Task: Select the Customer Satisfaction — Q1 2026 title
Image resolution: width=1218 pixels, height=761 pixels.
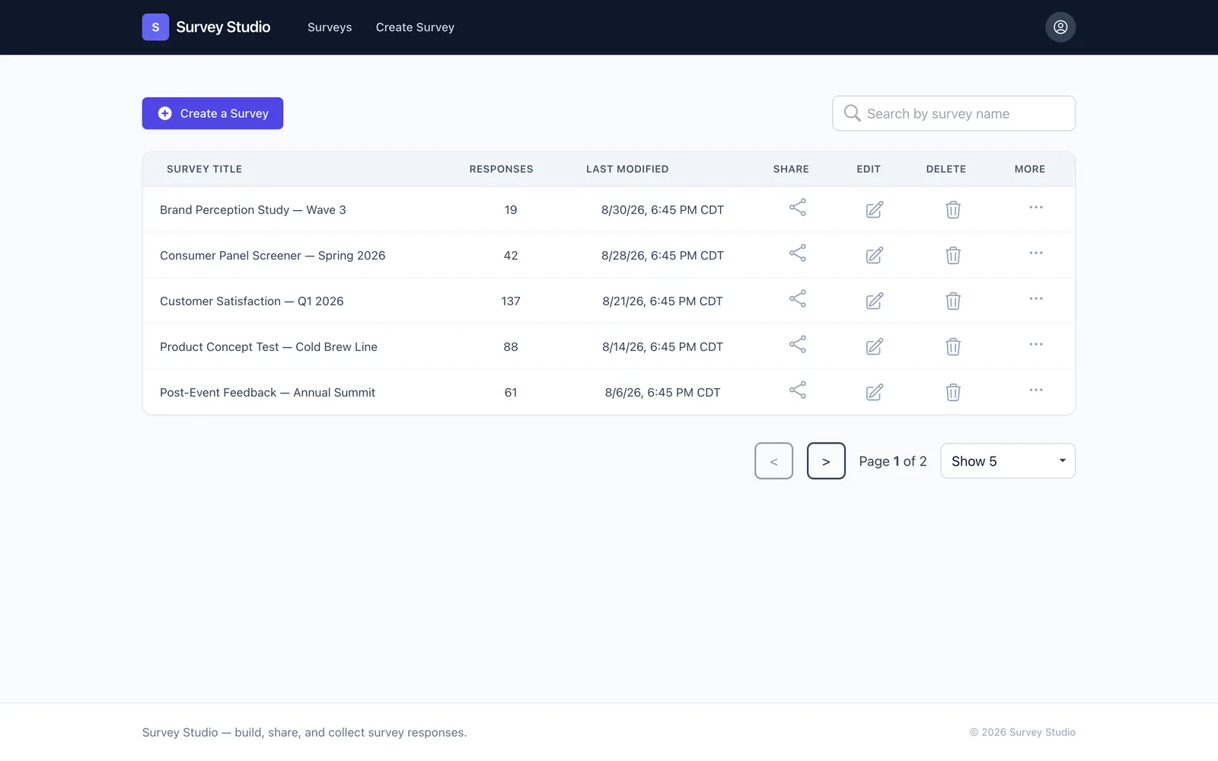Action: pyautogui.click(x=252, y=301)
